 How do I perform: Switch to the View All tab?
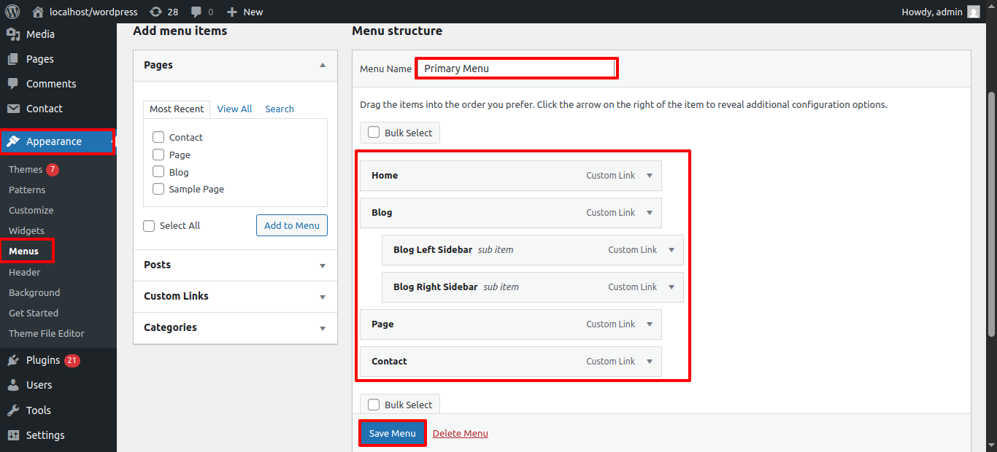[234, 109]
